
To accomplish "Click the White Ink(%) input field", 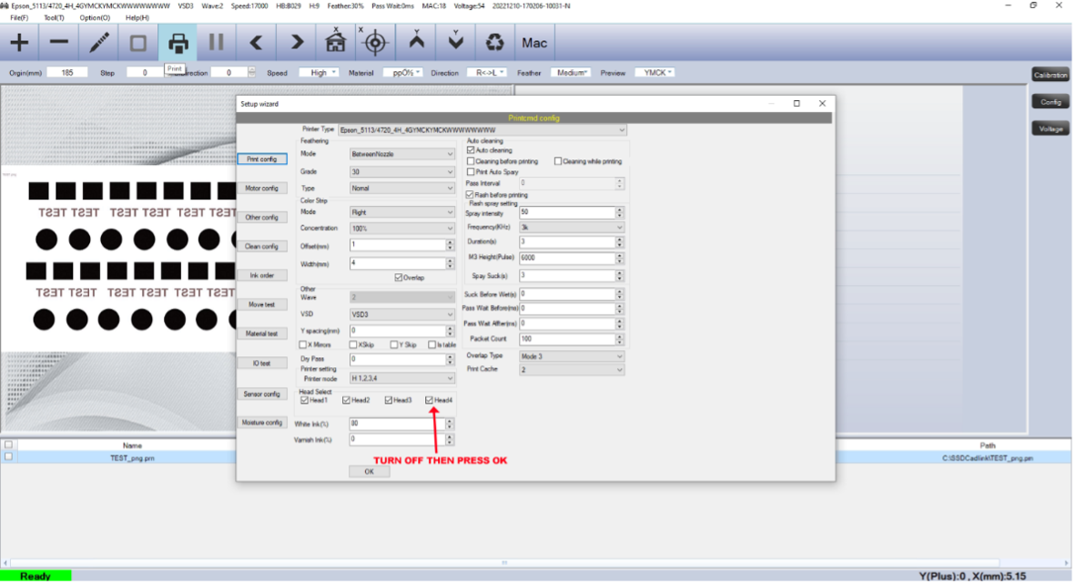I will point(397,424).
